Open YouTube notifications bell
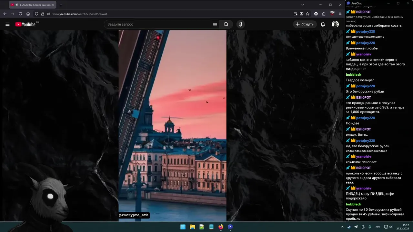The width and height of the screenshot is (413, 232). (x=323, y=24)
